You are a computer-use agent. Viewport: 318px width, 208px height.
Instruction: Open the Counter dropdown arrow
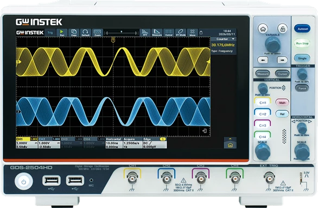[233, 39]
